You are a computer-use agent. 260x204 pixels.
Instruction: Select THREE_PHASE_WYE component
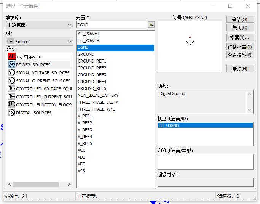(x=115, y=109)
